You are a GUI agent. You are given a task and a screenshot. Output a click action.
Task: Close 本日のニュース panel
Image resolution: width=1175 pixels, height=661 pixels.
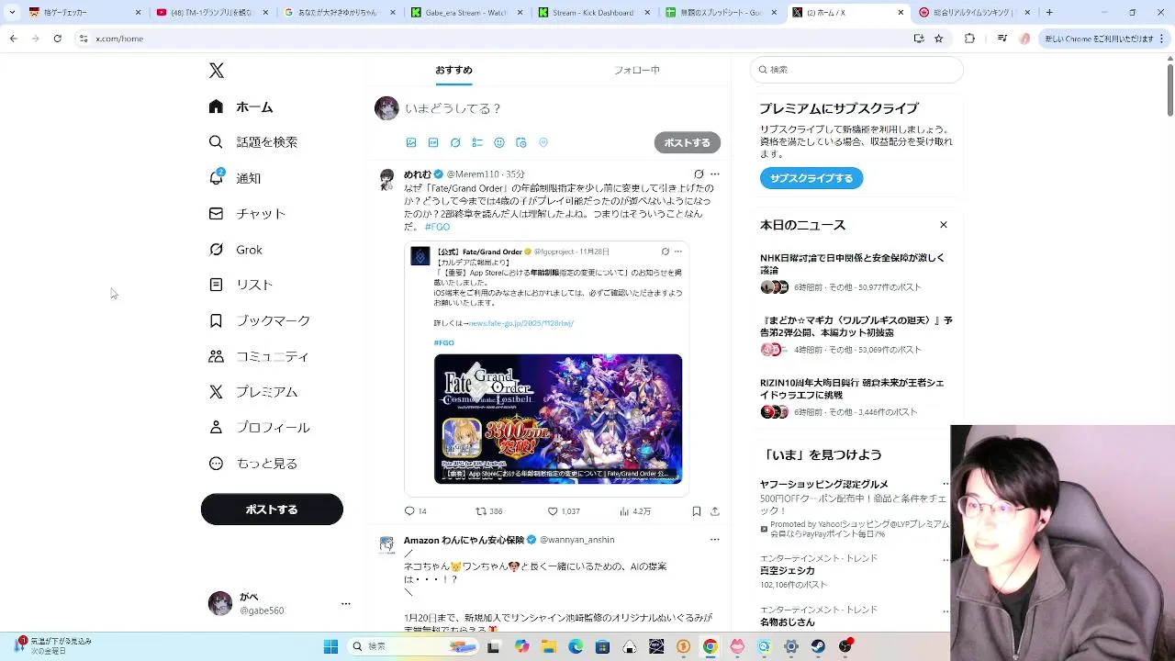pos(943,225)
